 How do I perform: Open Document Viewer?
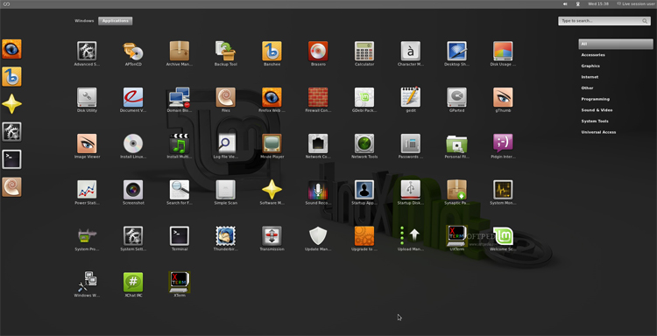coord(133,97)
